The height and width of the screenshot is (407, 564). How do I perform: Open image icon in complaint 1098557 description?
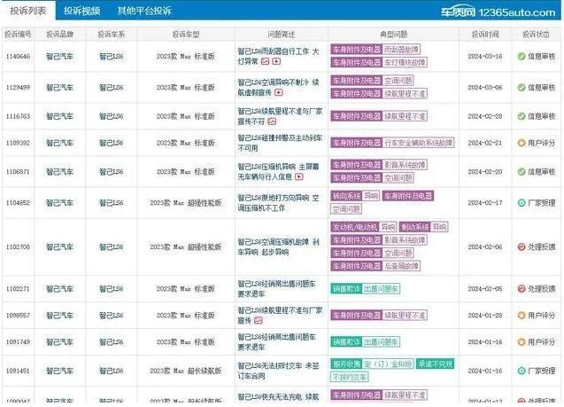pyautogui.click(x=259, y=320)
